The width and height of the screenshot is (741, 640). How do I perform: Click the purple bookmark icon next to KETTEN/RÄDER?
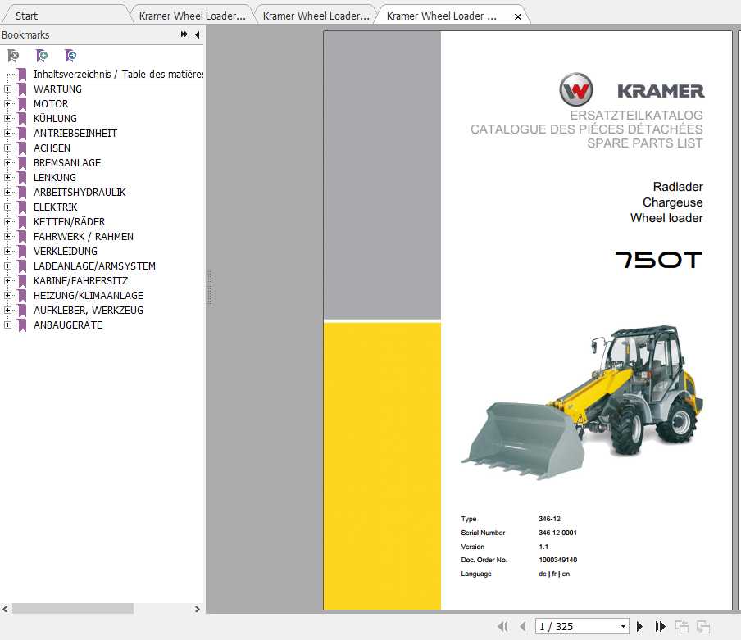point(22,221)
